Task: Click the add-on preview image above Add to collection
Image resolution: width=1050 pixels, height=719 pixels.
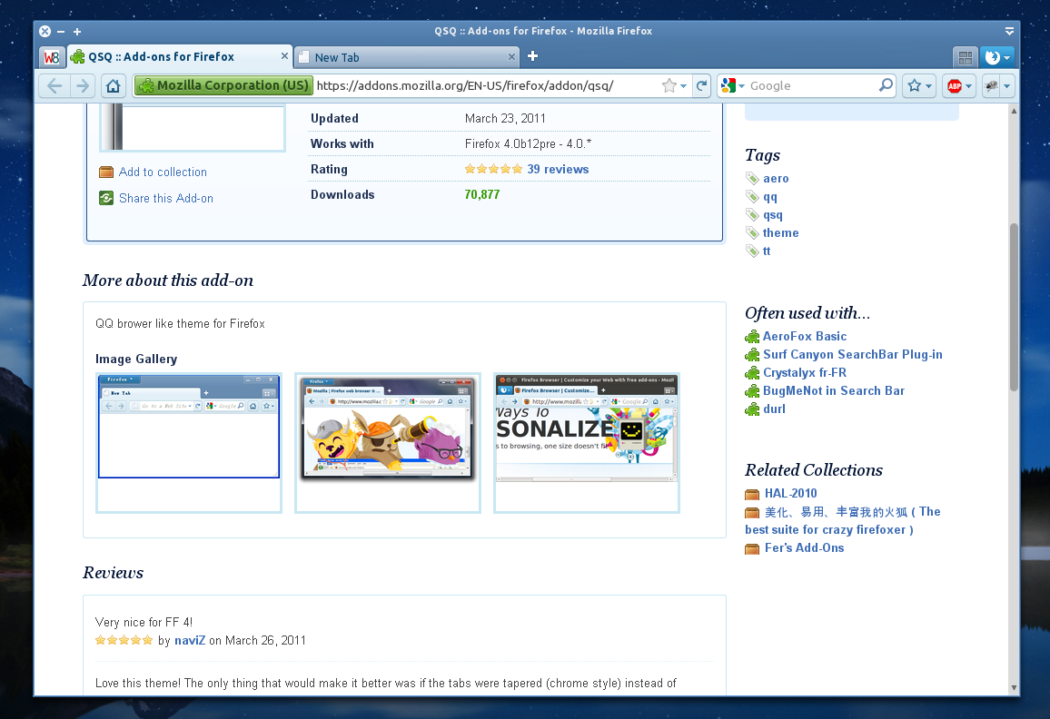Action: click(193, 127)
